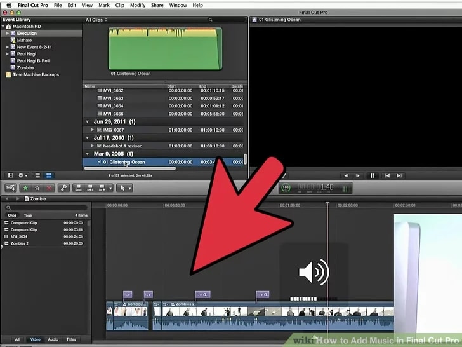
Task: Jump to previous edit in viewer
Action: 387,175
